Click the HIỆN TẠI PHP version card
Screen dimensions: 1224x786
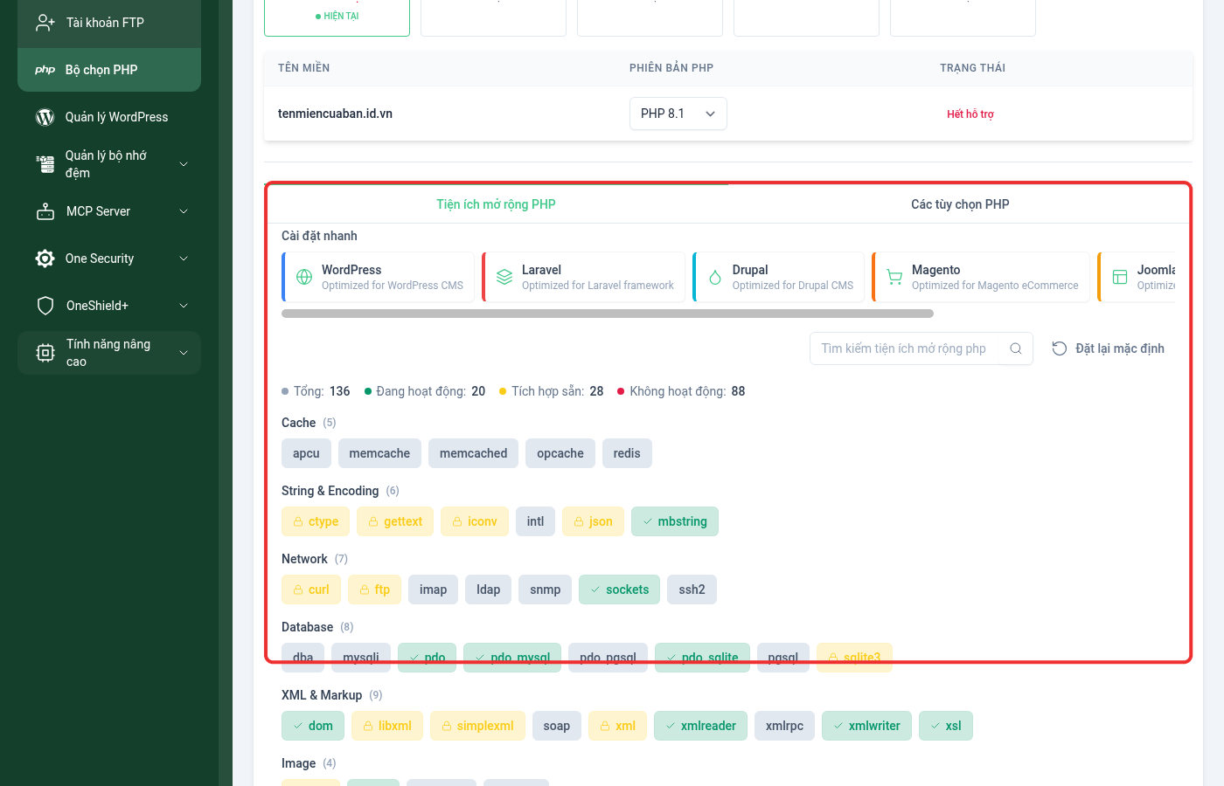tap(337, 17)
